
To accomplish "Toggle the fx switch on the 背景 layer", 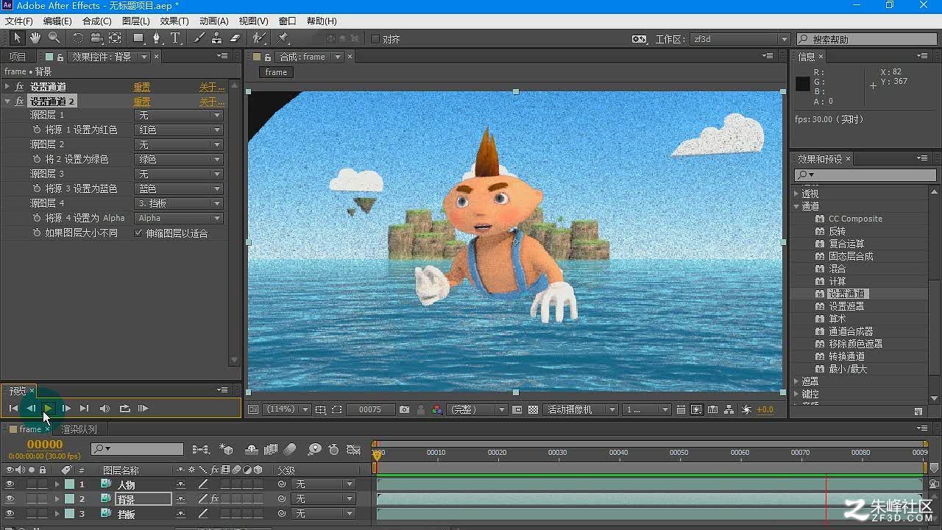I will pyautogui.click(x=214, y=499).
